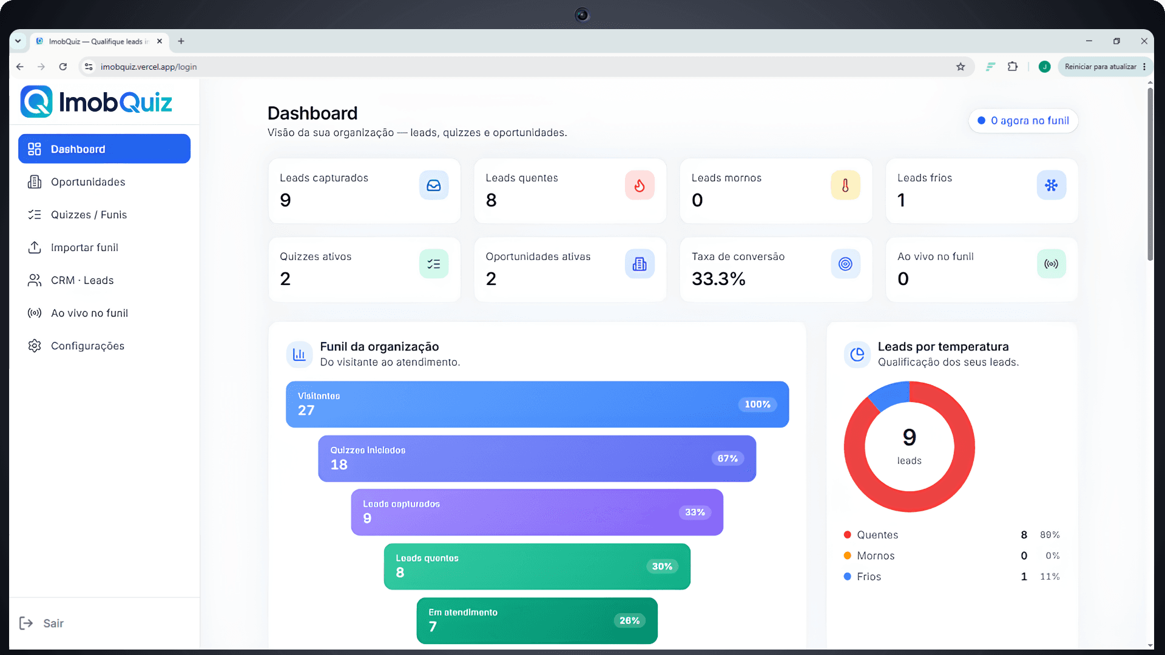Click the green profile avatar in browser toolbar
The width and height of the screenshot is (1165, 655).
point(1044,67)
